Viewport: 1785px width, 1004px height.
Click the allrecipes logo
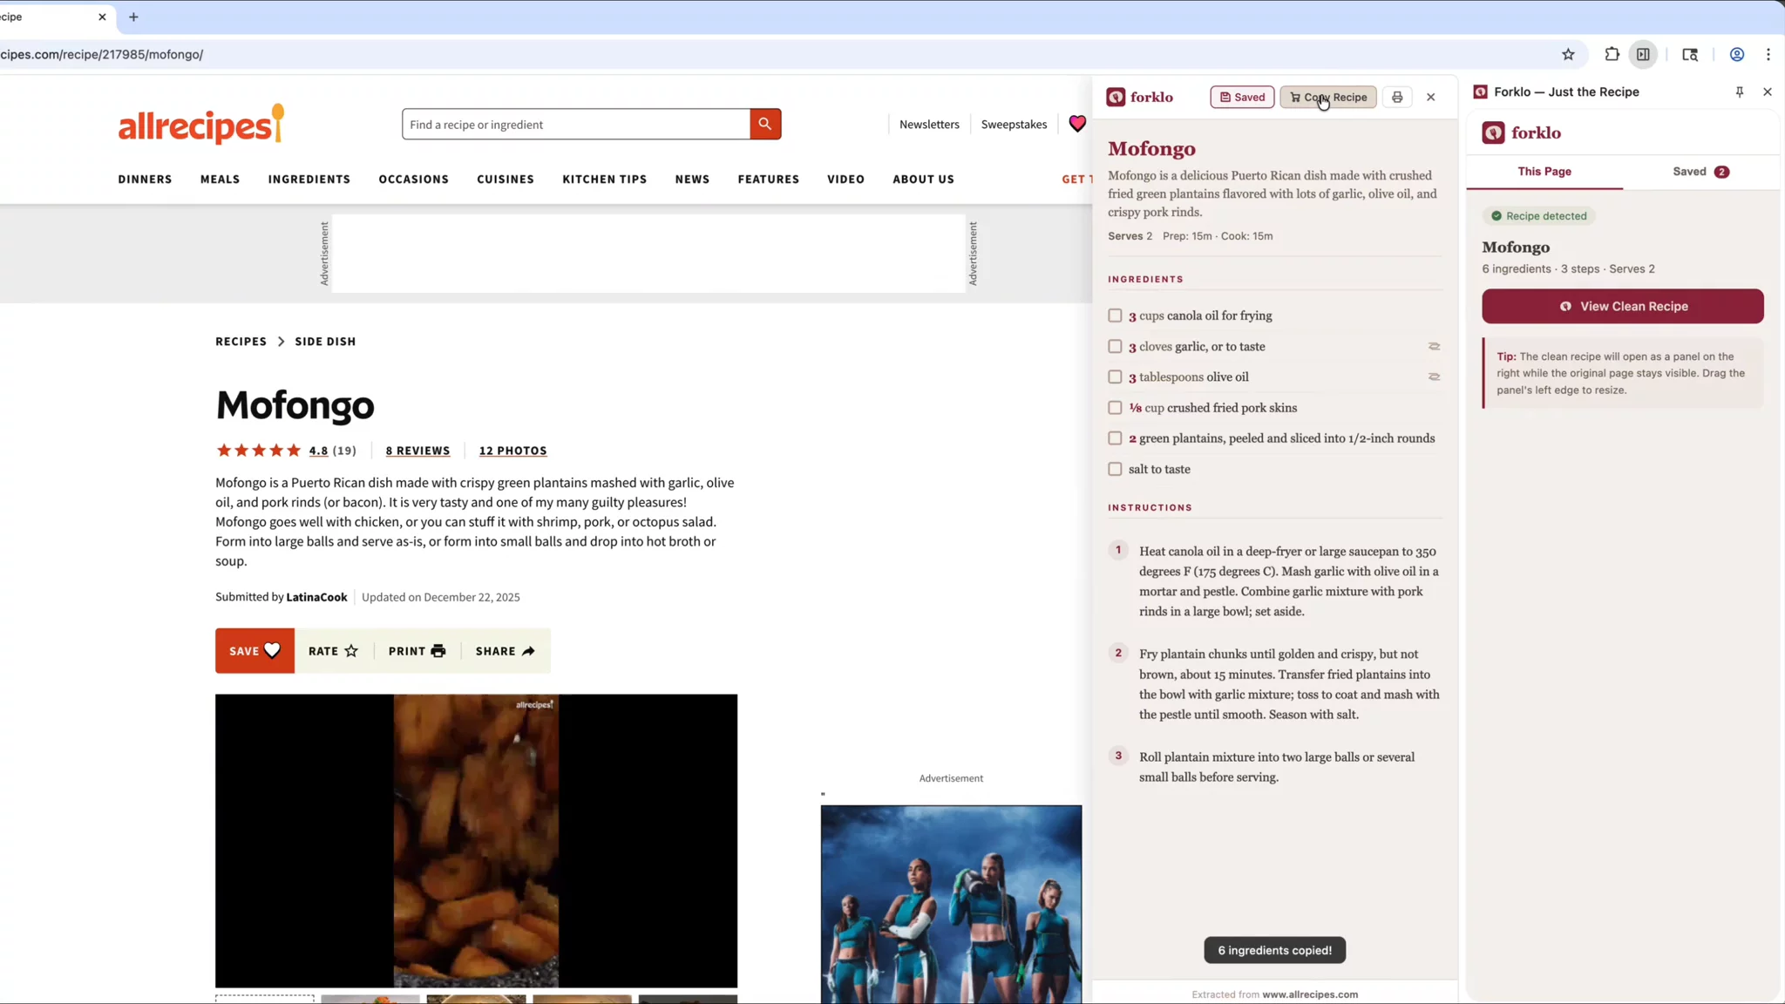tap(201, 125)
